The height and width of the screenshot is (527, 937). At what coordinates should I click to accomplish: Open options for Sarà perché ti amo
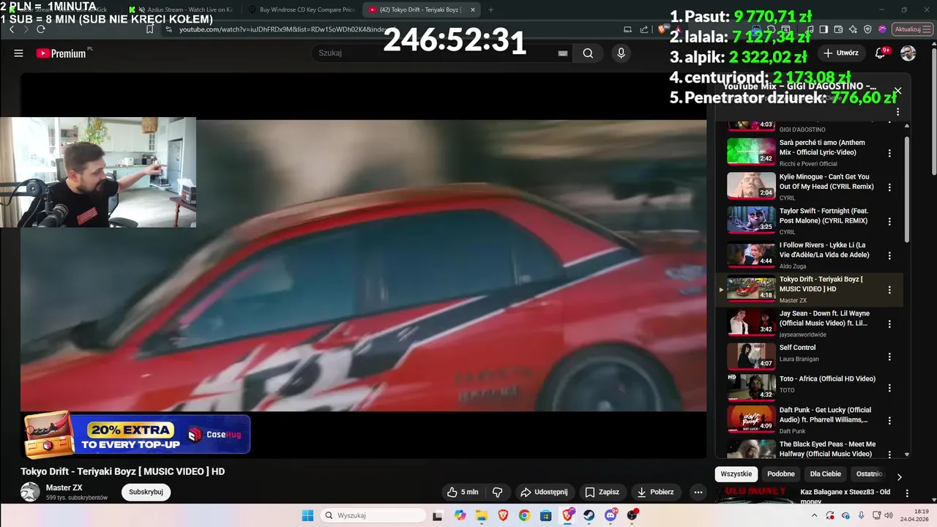[x=889, y=153]
